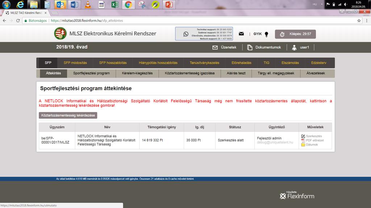371x208 pixels.
Task: Open the Edzésterv tab
Action: [x=319, y=63]
